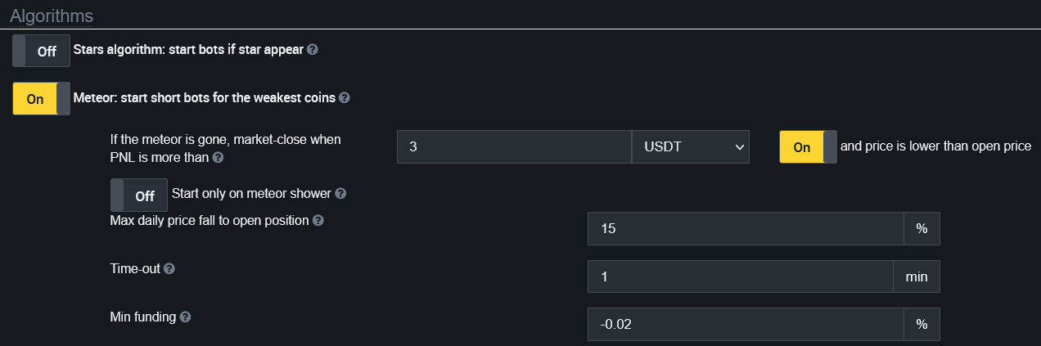
Task: Select the Time-out minutes input field
Action: coord(740,276)
